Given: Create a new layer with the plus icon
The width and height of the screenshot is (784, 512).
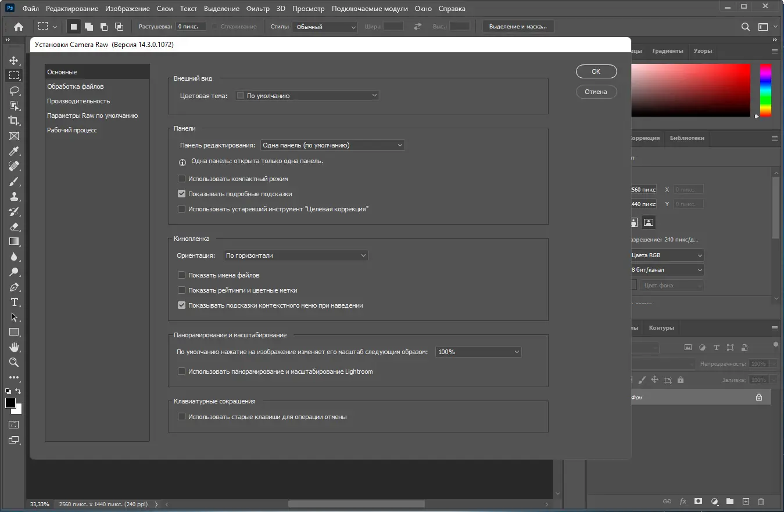Looking at the screenshot, I should click(746, 501).
